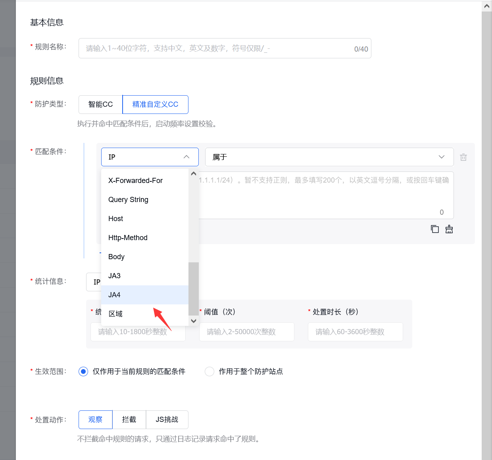Click the 规则名称 rule name input field
Viewport: 492px width, 460px height.
pyautogui.click(x=225, y=48)
